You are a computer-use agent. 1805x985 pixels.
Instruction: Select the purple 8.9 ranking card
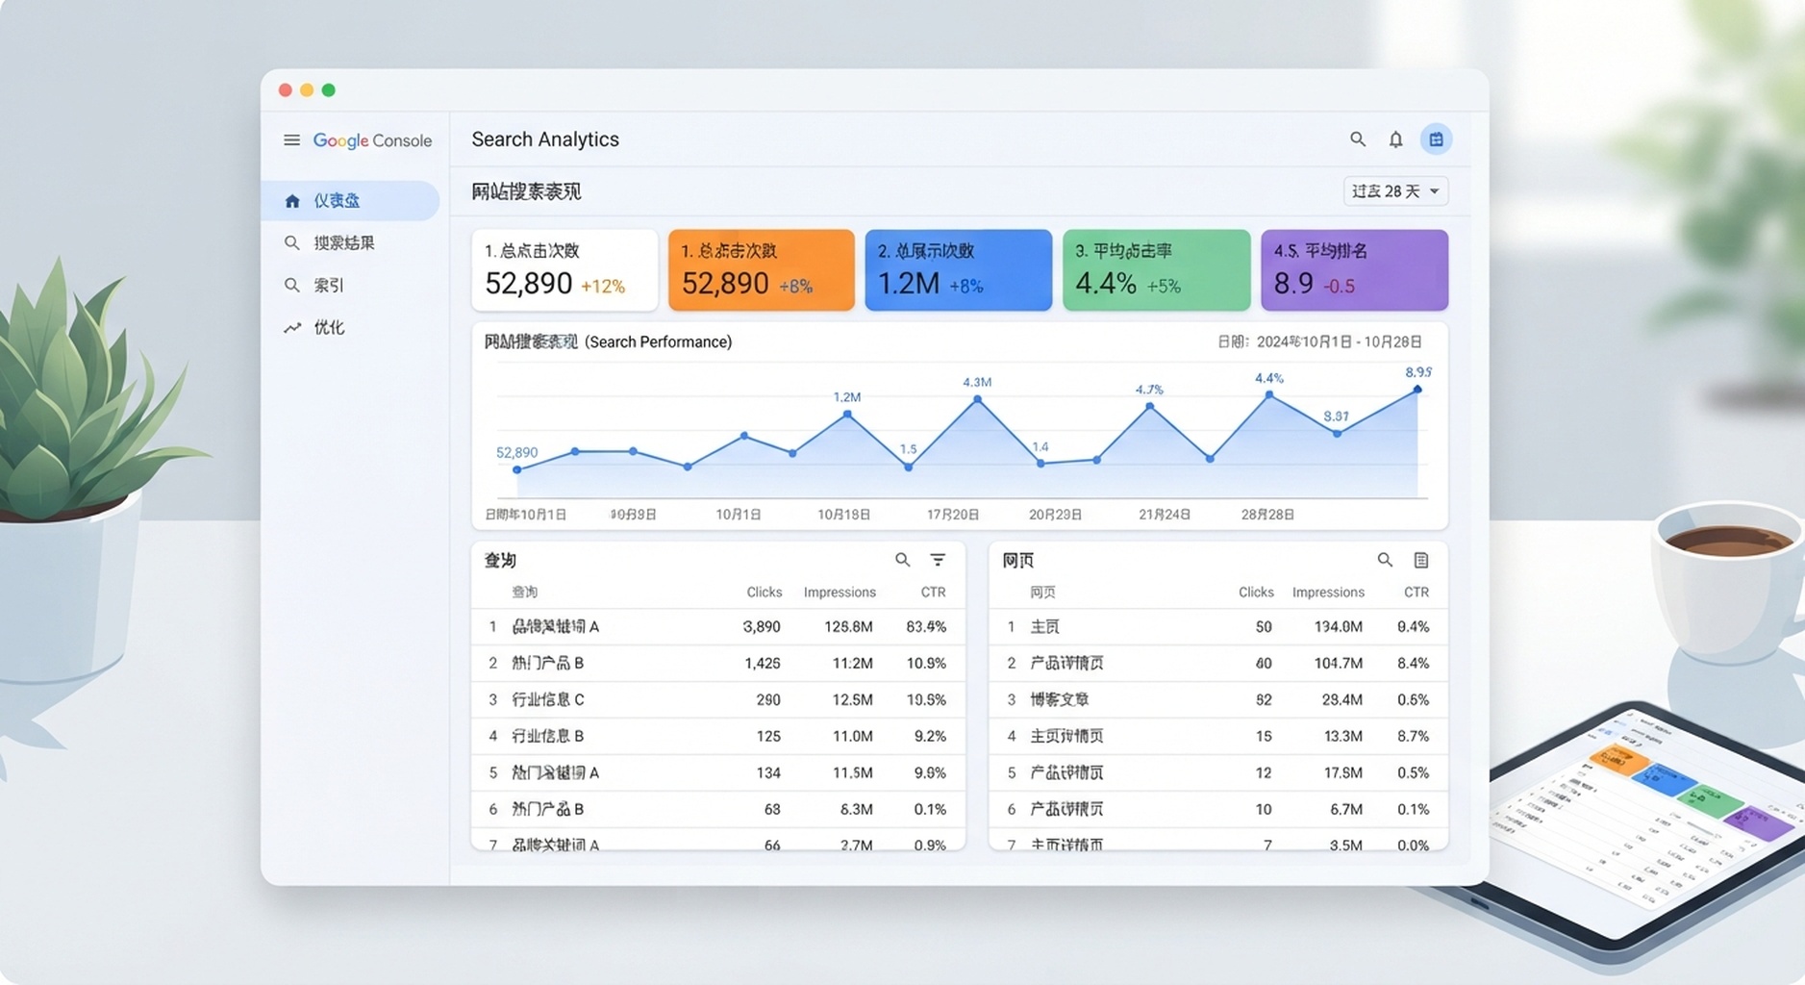tap(1354, 269)
